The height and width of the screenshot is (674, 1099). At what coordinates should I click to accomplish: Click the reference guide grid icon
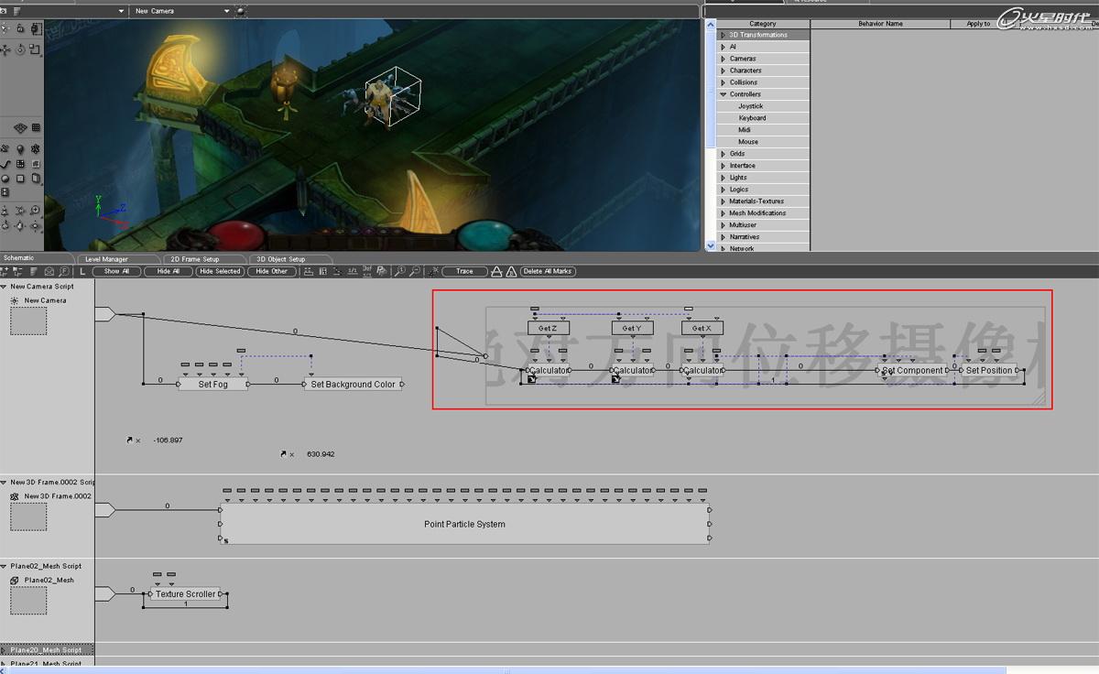coord(36,127)
